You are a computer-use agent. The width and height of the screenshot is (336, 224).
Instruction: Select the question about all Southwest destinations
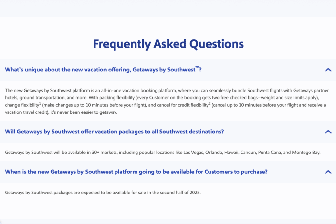[x=114, y=132]
